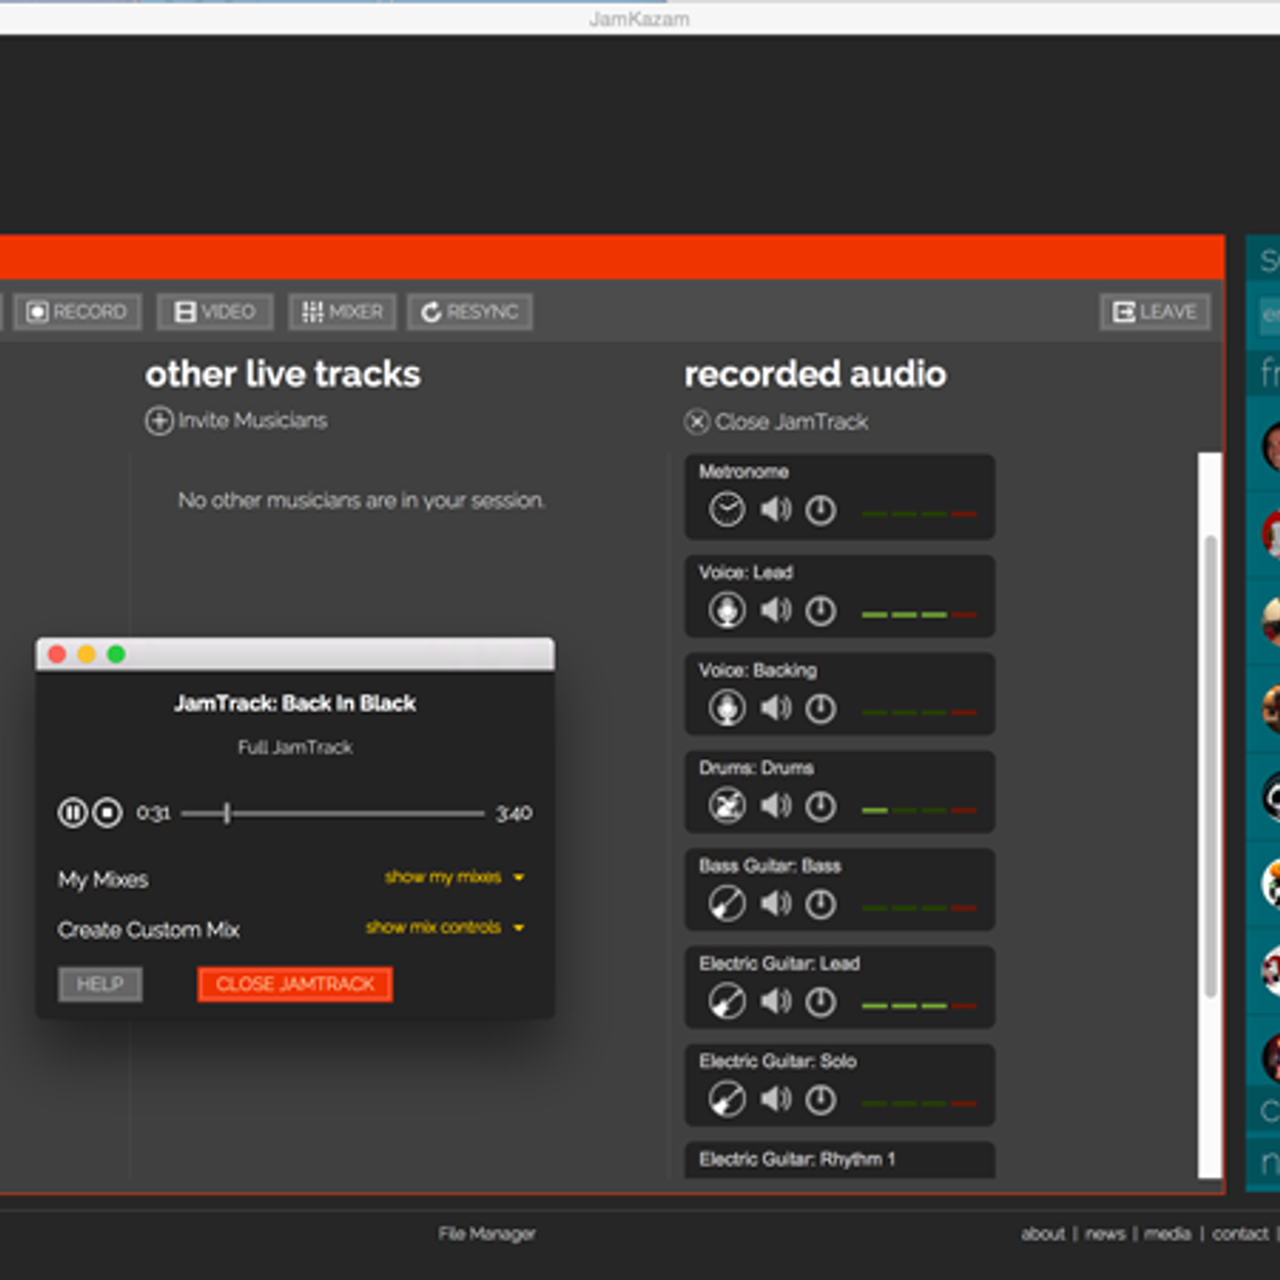Mute the Metronome track speaker

(x=775, y=510)
